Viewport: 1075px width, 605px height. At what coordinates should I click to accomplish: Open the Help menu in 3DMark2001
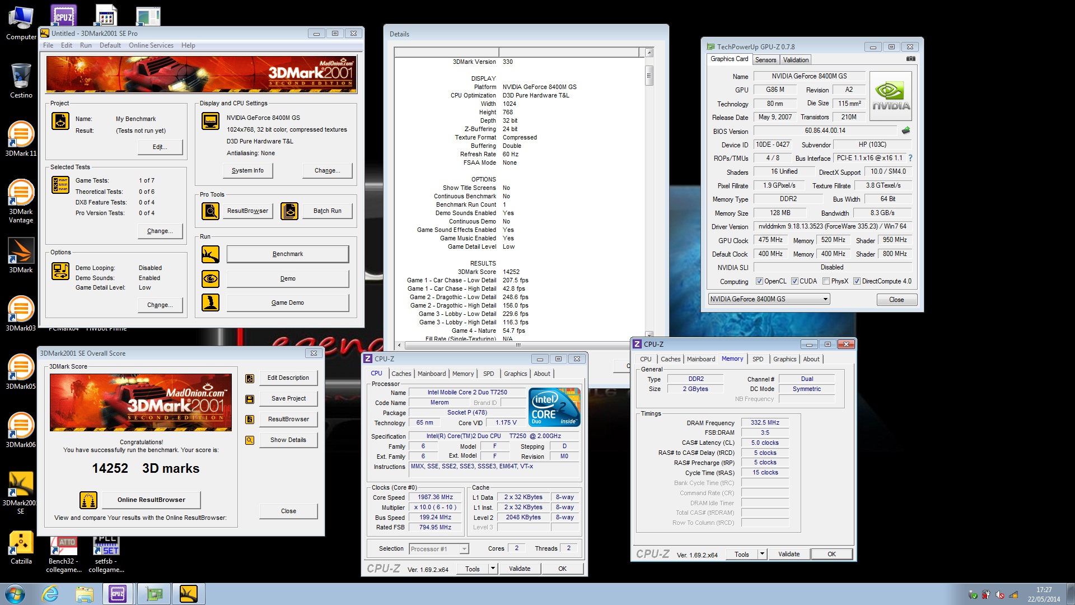point(188,45)
